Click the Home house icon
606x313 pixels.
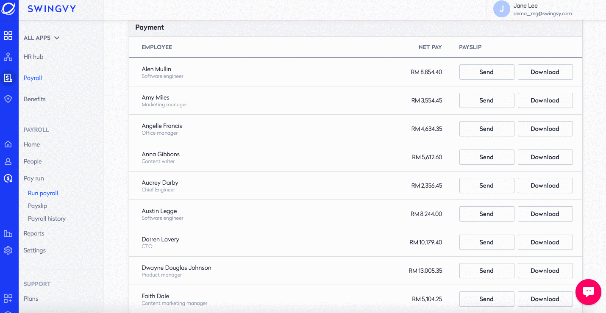tap(8, 144)
